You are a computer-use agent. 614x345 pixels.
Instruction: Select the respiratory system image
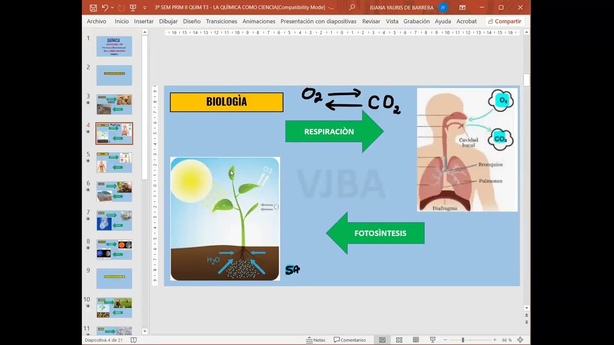coord(467,149)
